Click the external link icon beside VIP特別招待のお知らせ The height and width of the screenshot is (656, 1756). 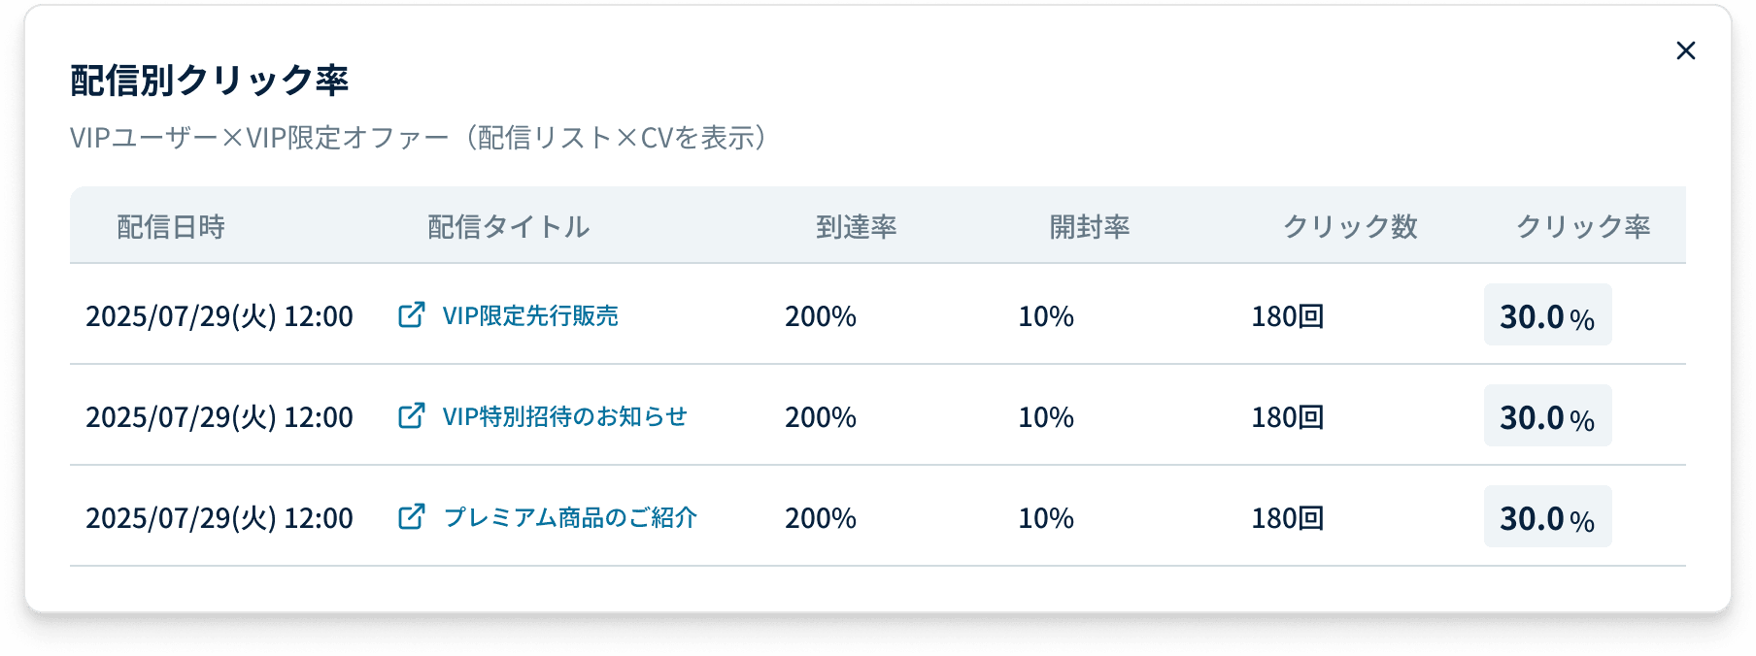(x=413, y=416)
